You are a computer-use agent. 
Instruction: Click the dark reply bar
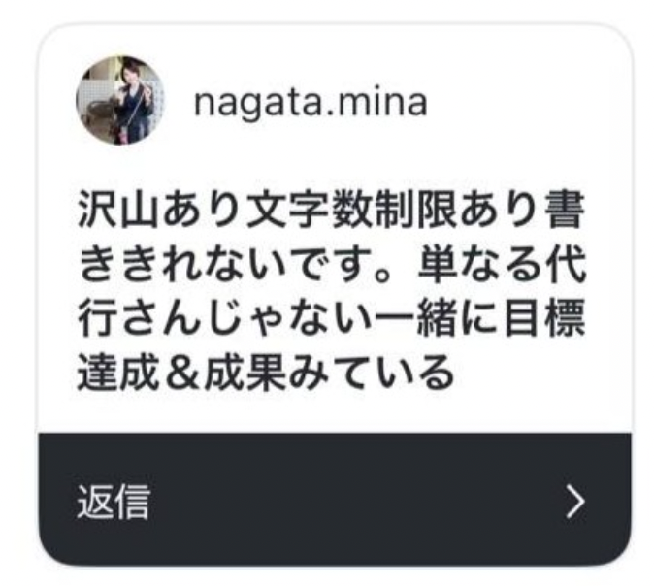click(x=335, y=500)
